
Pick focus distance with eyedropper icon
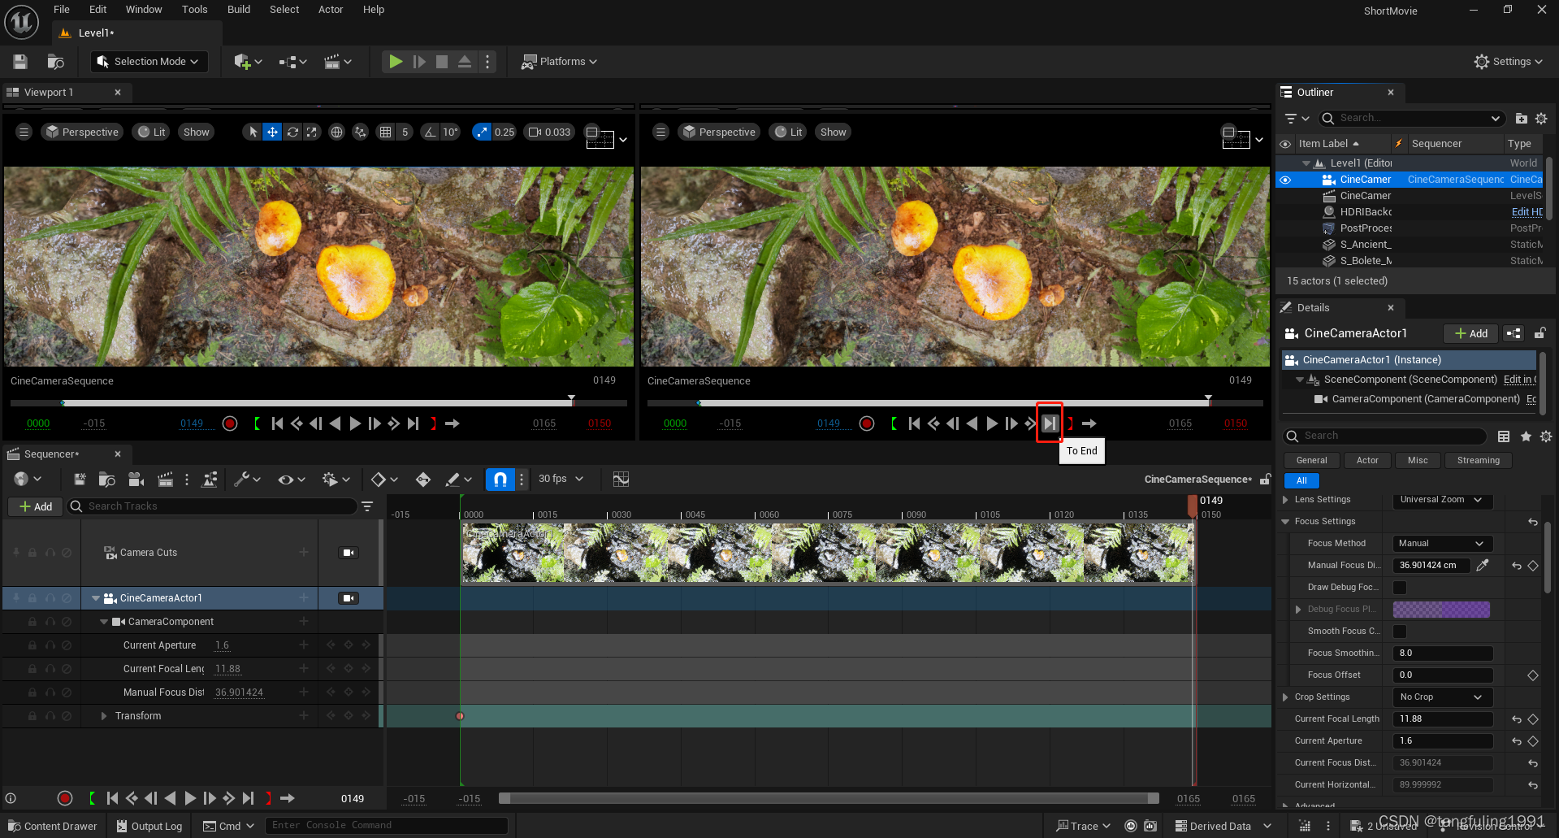[1483, 566]
